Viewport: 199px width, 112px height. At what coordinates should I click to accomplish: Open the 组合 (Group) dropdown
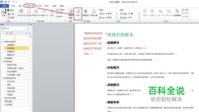[186, 13]
